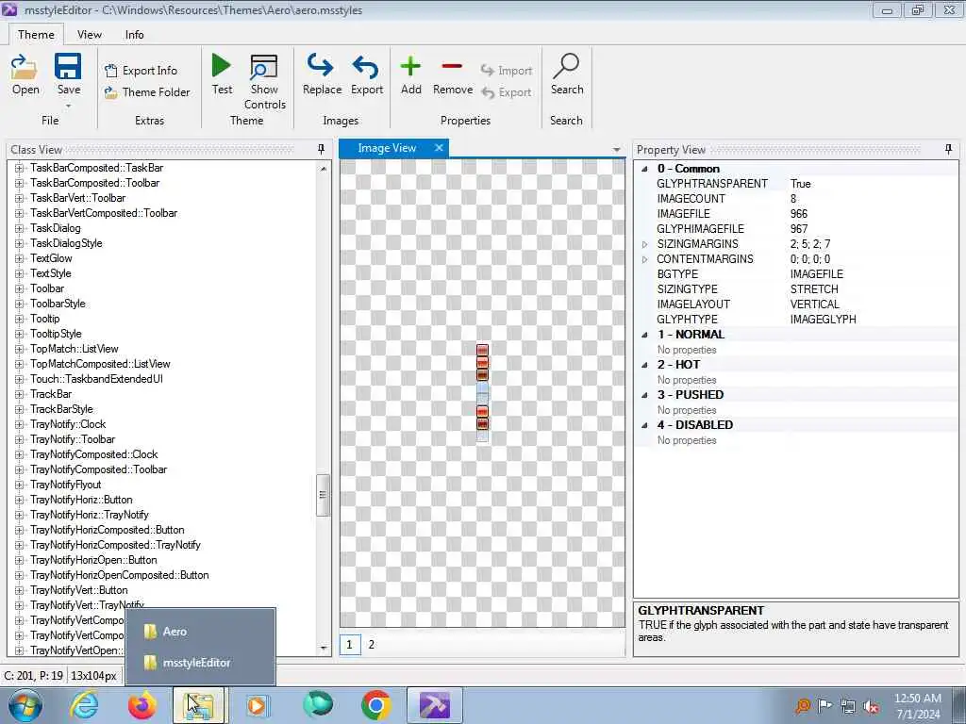966x724 pixels.
Task: Click Class View scrollbar up arrow
Action: pyautogui.click(x=324, y=168)
